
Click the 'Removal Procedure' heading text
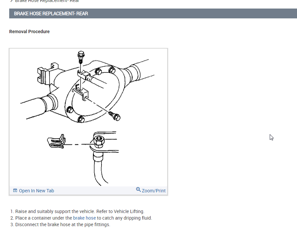tap(29, 32)
